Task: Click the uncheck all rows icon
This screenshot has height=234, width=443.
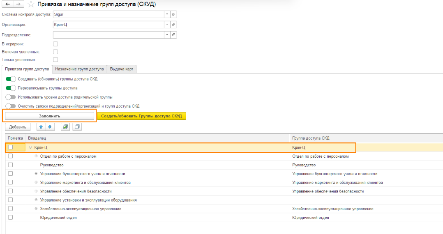Action: click(x=77, y=127)
